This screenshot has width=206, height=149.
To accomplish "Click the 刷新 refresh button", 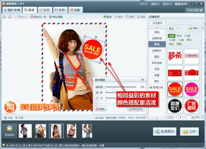I will pyautogui.click(x=193, y=28).
